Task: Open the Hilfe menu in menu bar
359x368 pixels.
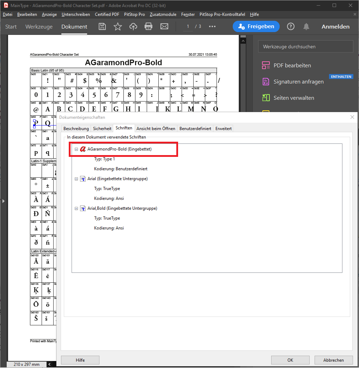Action: [x=254, y=14]
